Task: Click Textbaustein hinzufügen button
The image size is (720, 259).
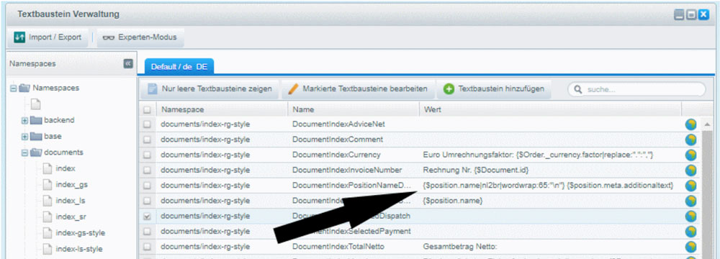Action: click(x=494, y=88)
